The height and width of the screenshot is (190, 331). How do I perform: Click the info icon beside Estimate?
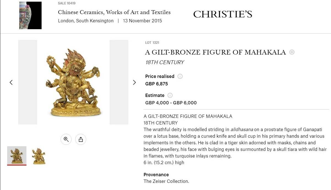point(170,95)
